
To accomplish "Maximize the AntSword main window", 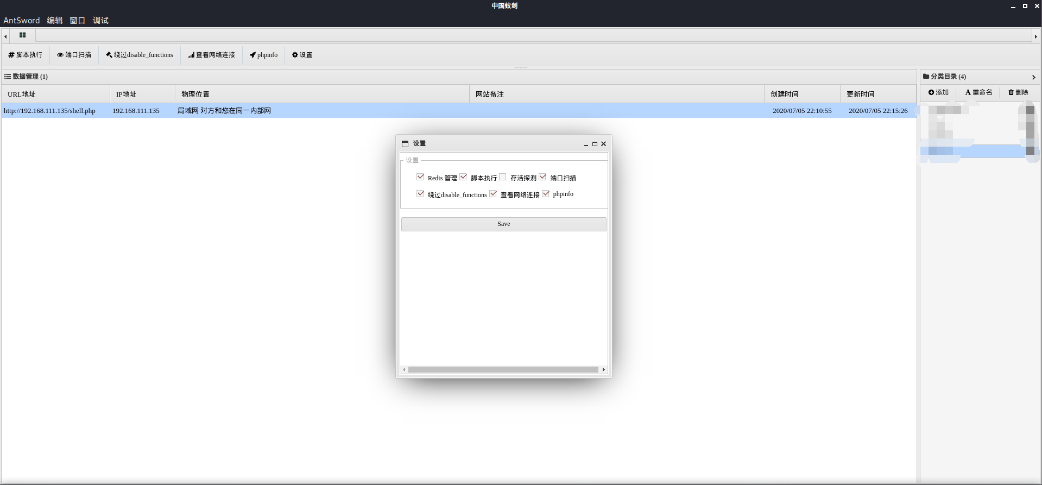I will [x=1025, y=6].
